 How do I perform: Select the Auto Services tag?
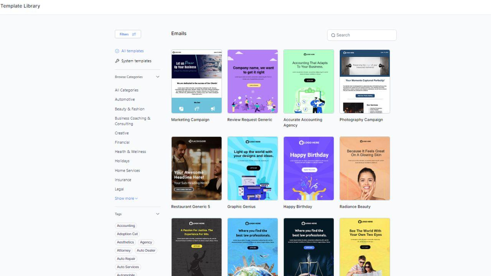click(x=128, y=267)
